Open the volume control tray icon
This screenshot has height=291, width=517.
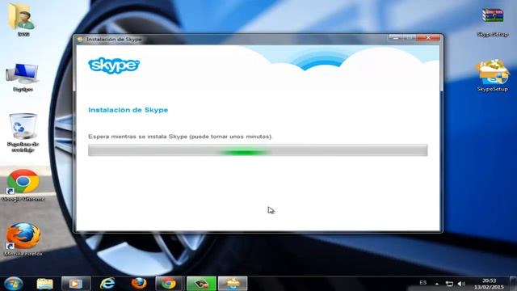[461, 284]
